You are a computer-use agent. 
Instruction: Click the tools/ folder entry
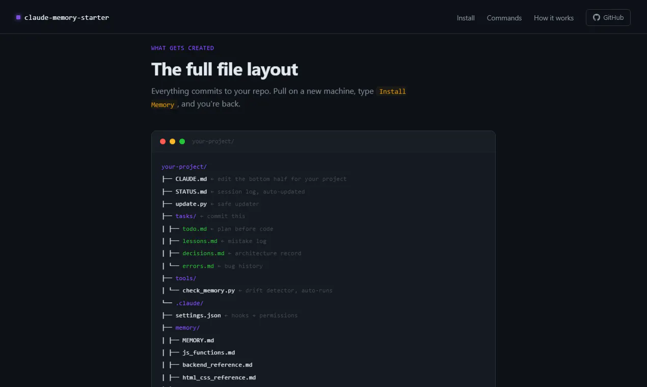click(x=186, y=278)
